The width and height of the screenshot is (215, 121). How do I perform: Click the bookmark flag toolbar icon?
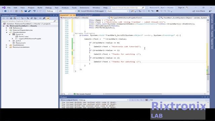point(157,11)
